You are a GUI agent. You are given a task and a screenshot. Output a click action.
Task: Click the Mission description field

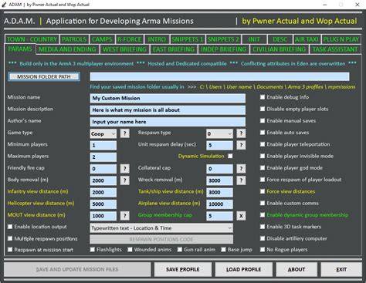coord(168,110)
